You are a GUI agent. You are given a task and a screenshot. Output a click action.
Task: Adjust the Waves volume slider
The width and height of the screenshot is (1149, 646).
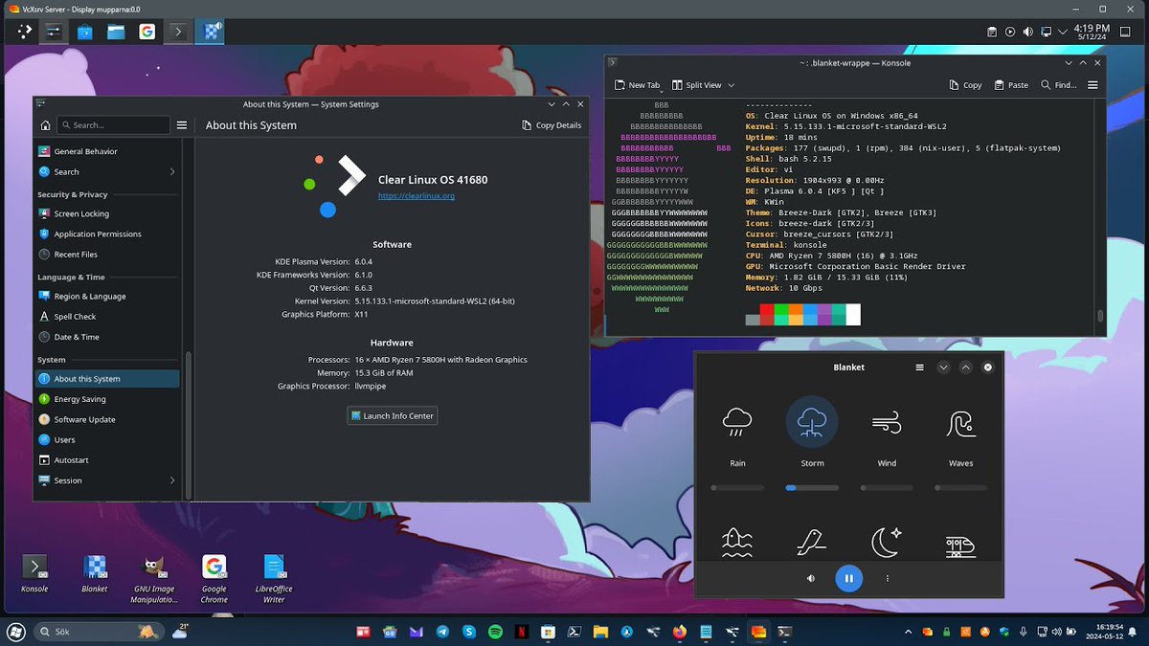[x=960, y=488]
